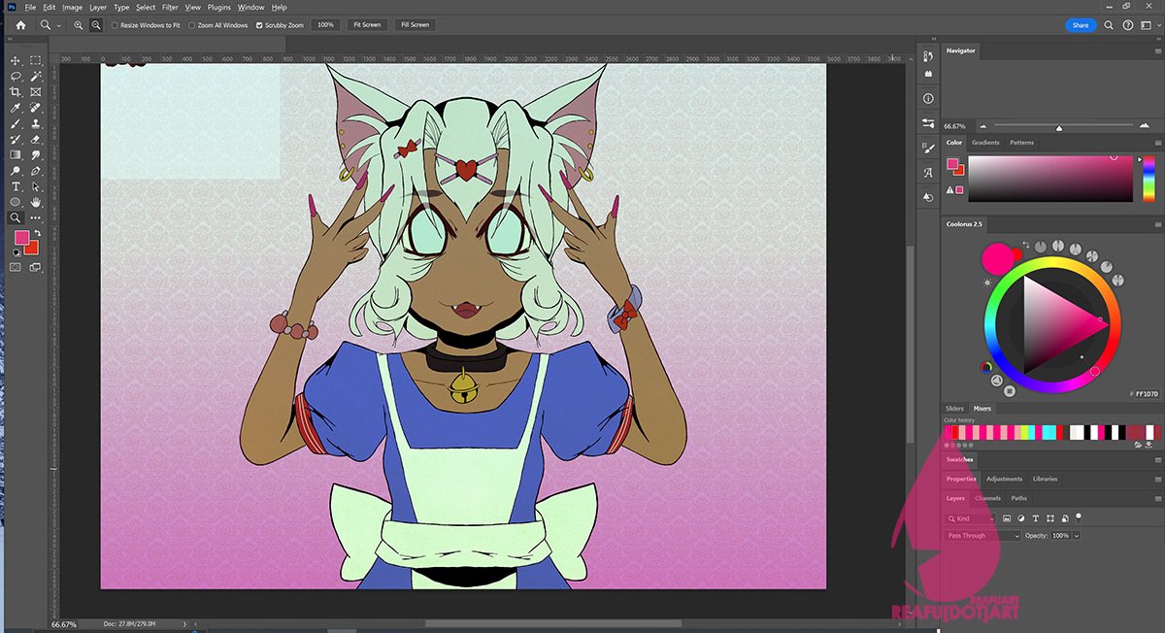Click the 100% zoom button
This screenshot has height=633, width=1165.
[325, 24]
